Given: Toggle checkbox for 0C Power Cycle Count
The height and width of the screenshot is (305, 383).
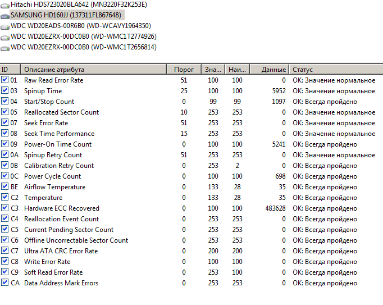Looking at the screenshot, I should pyautogui.click(x=4, y=176).
